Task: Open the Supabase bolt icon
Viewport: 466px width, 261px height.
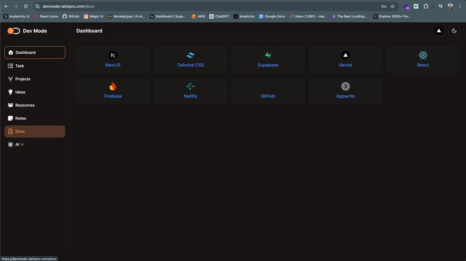Action: pos(268,55)
